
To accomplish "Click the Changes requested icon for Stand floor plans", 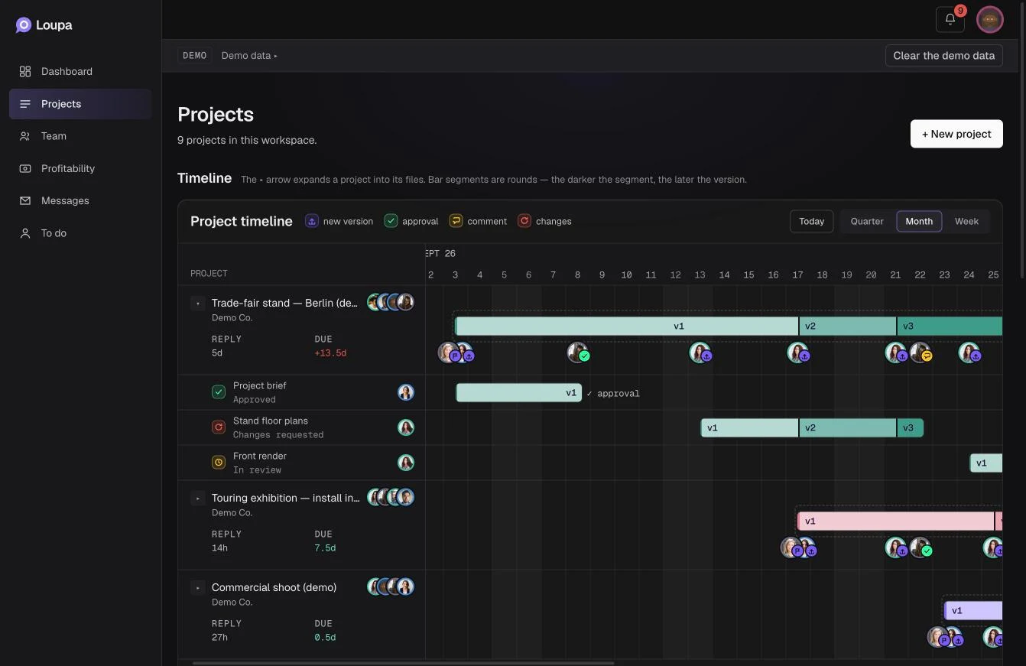I will click(x=219, y=427).
